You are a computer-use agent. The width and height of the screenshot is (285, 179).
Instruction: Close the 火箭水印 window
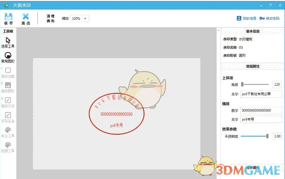pos(280,5)
